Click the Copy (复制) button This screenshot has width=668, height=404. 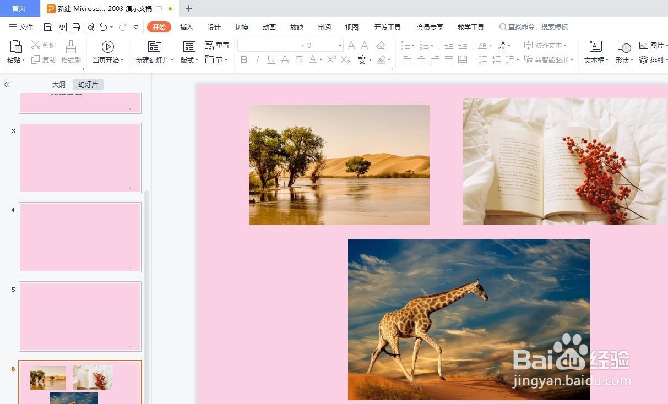tap(44, 59)
